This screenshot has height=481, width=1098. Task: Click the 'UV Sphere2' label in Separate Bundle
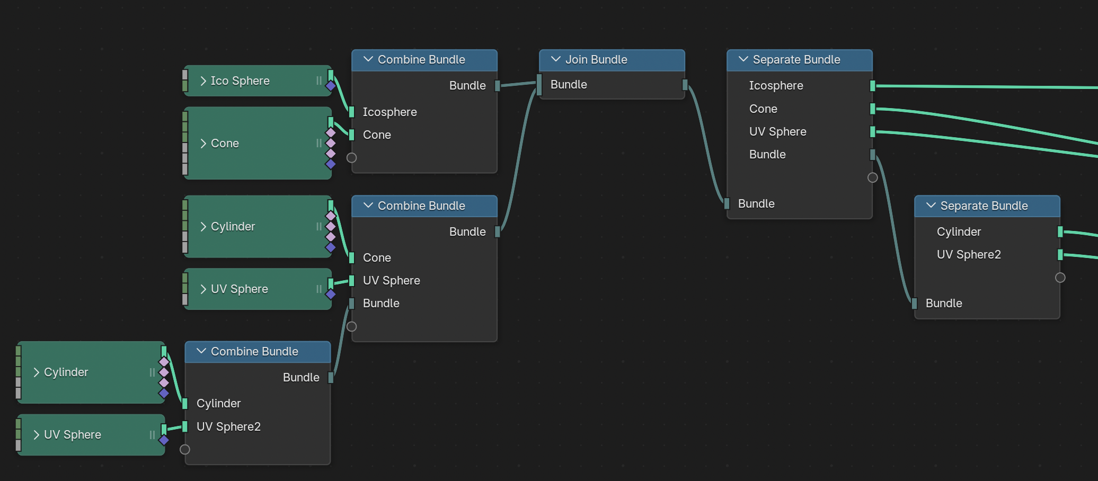pyautogui.click(x=969, y=255)
